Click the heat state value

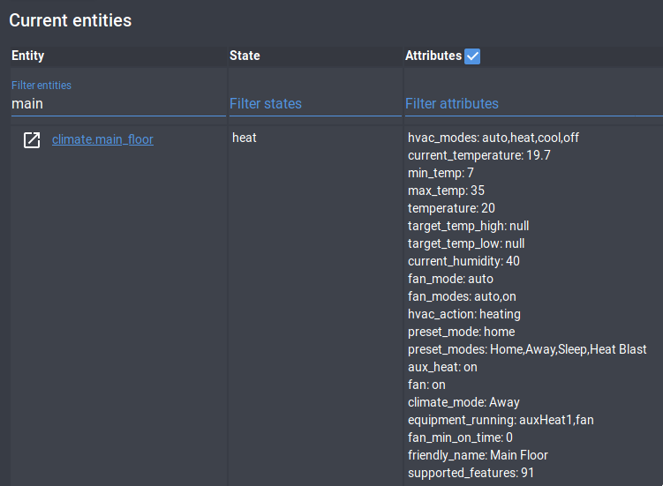pos(245,138)
